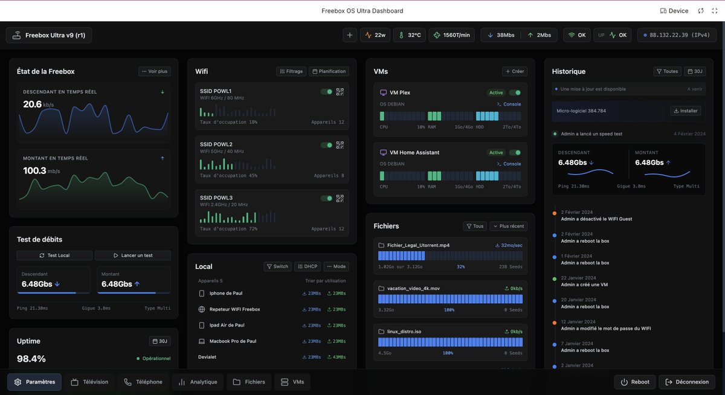Open Console link for VM Home Assistant
This screenshot has height=395, width=725.
coord(509,164)
